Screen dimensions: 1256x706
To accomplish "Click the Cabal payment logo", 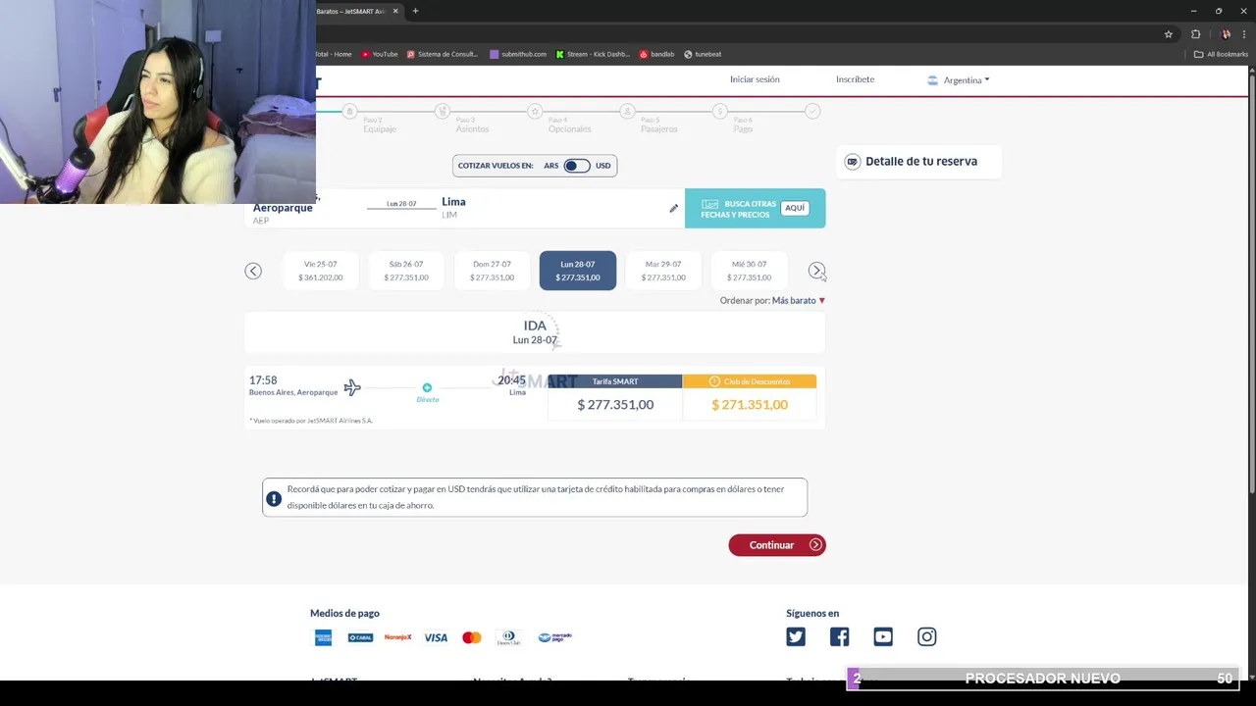I will tap(360, 637).
